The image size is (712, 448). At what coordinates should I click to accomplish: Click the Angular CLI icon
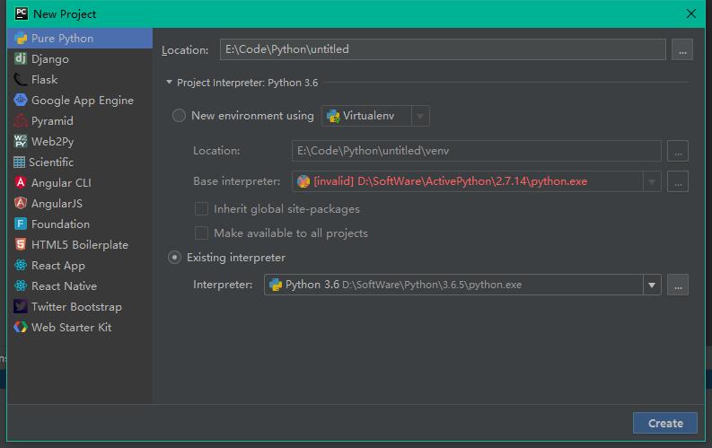coord(21,183)
